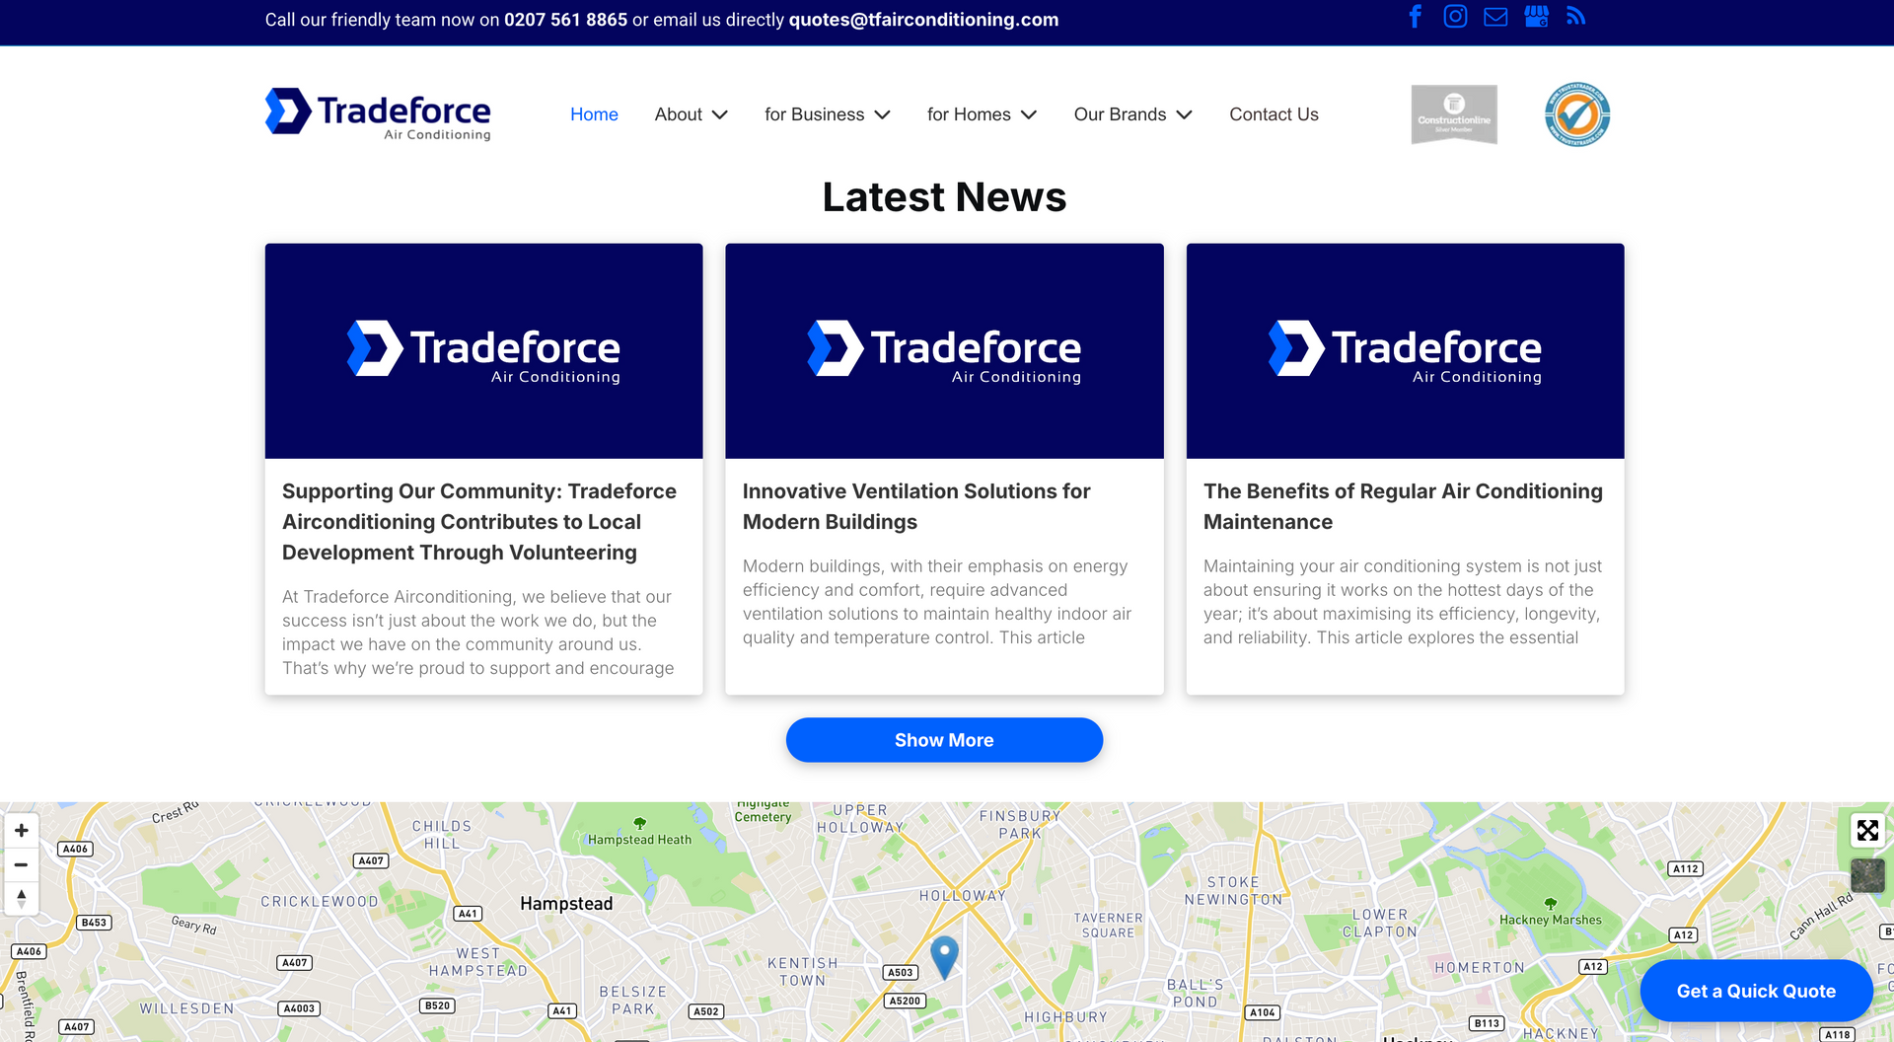Screen dimensions: 1894x1042
Task: Click the Stoke Newington map label
Action: click(1233, 890)
